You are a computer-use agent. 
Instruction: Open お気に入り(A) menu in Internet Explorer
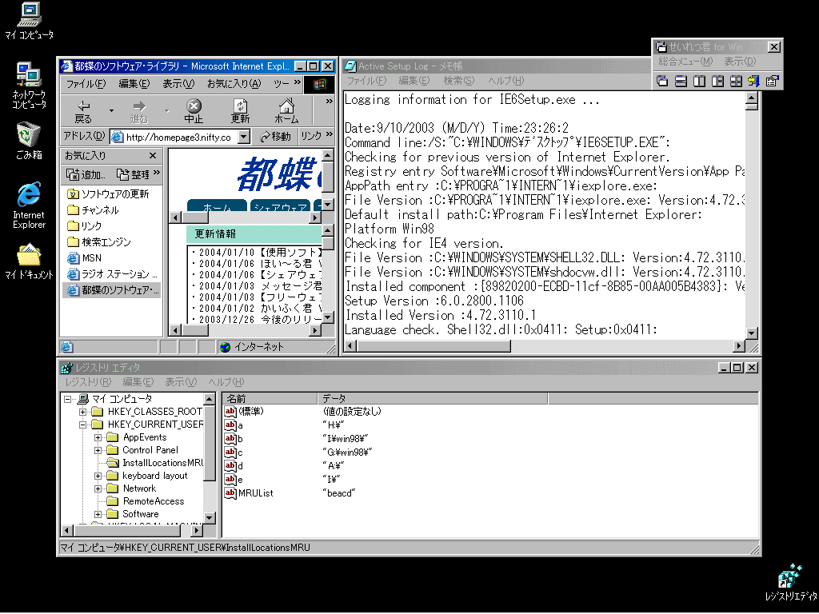[234, 83]
